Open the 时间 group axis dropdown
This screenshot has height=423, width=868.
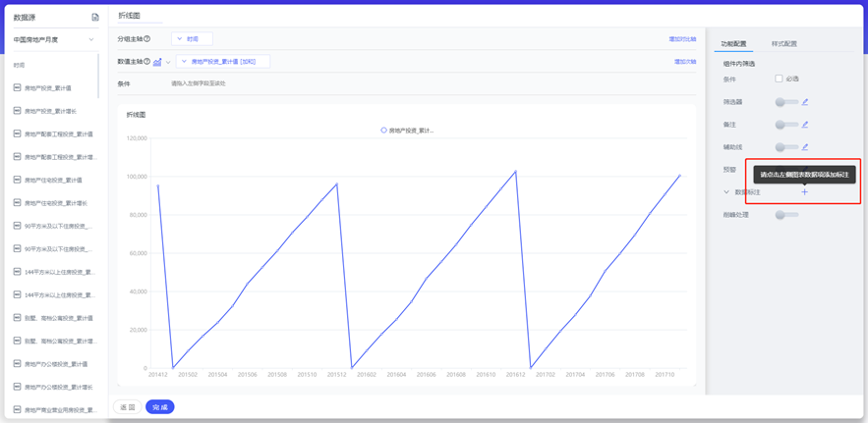point(192,39)
